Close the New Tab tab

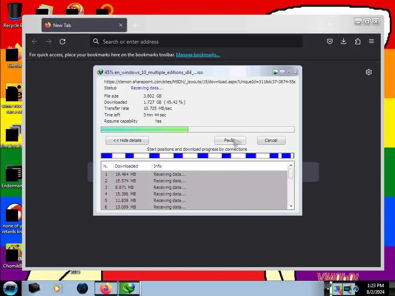click(121, 25)
